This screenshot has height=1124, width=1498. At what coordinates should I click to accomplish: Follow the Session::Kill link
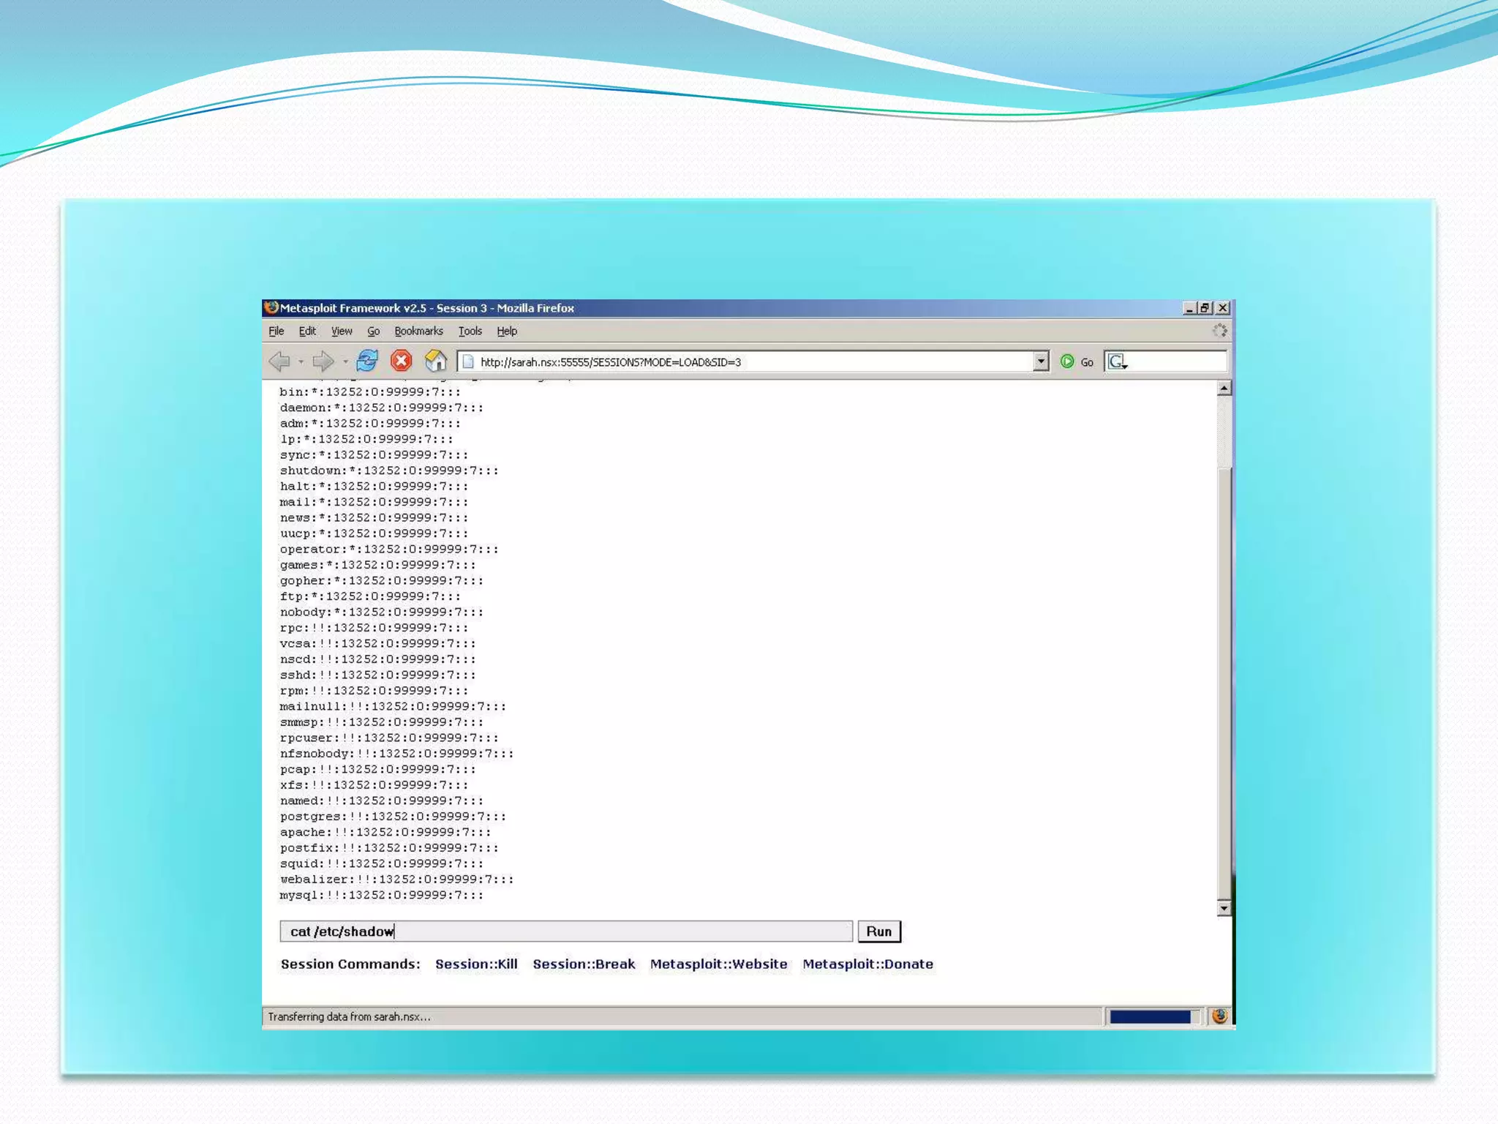(x=476, y=964)
